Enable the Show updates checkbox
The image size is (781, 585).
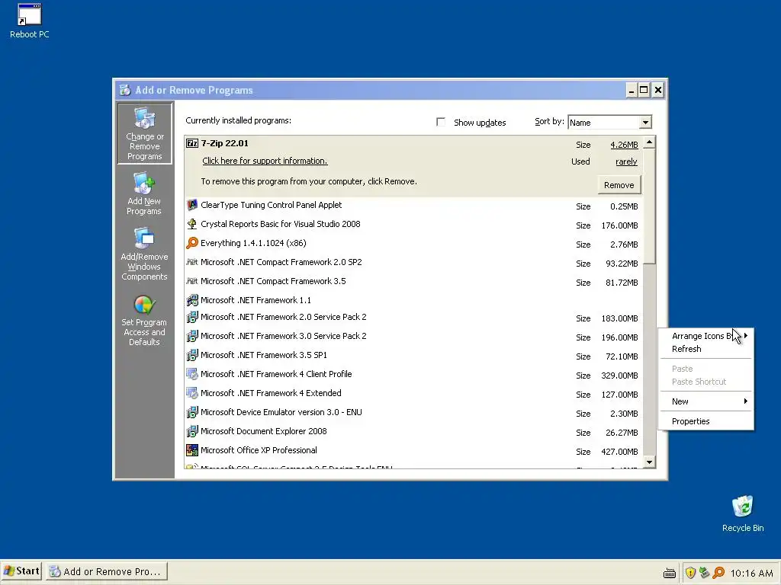tap(441, 122)
